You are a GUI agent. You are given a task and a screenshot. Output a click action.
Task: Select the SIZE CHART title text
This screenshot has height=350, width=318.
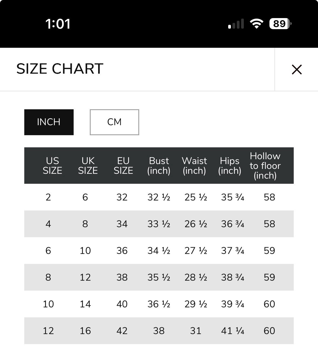(60, 69)
